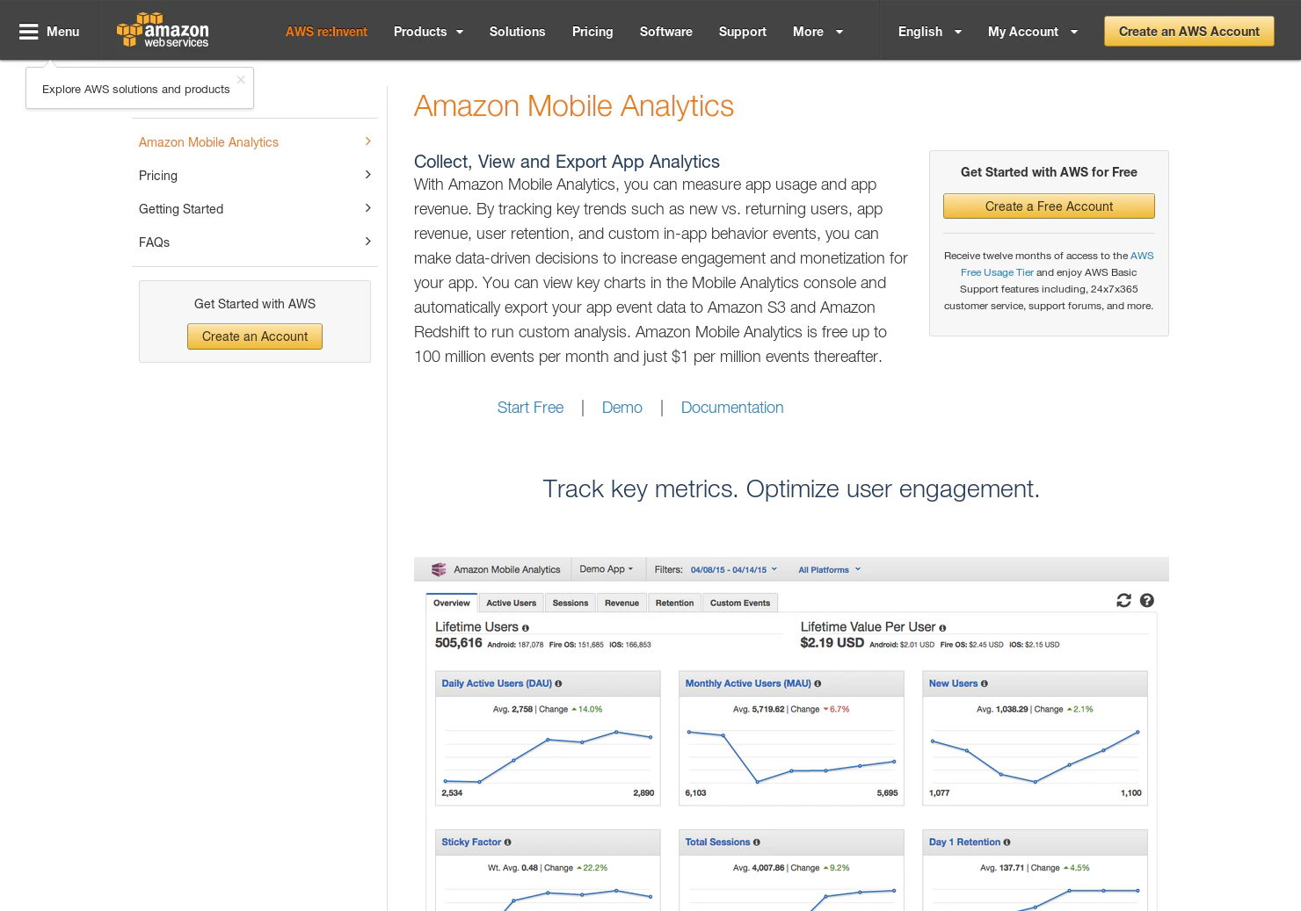Image resolution: width=1301 pixels, height=911 pixels.
Task: Click Create an AWS Account button
Action: (1188, 32)
